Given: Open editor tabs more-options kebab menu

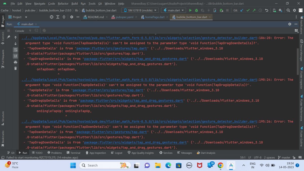Looking at the screenshot, I should (x=296, y=17).
